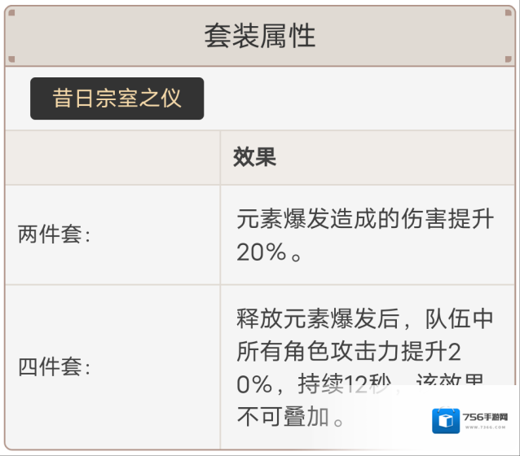Click the 套装属性 title header
This screenshot has width=520, height=456.
pyautogui.click(x=260, y=36)
